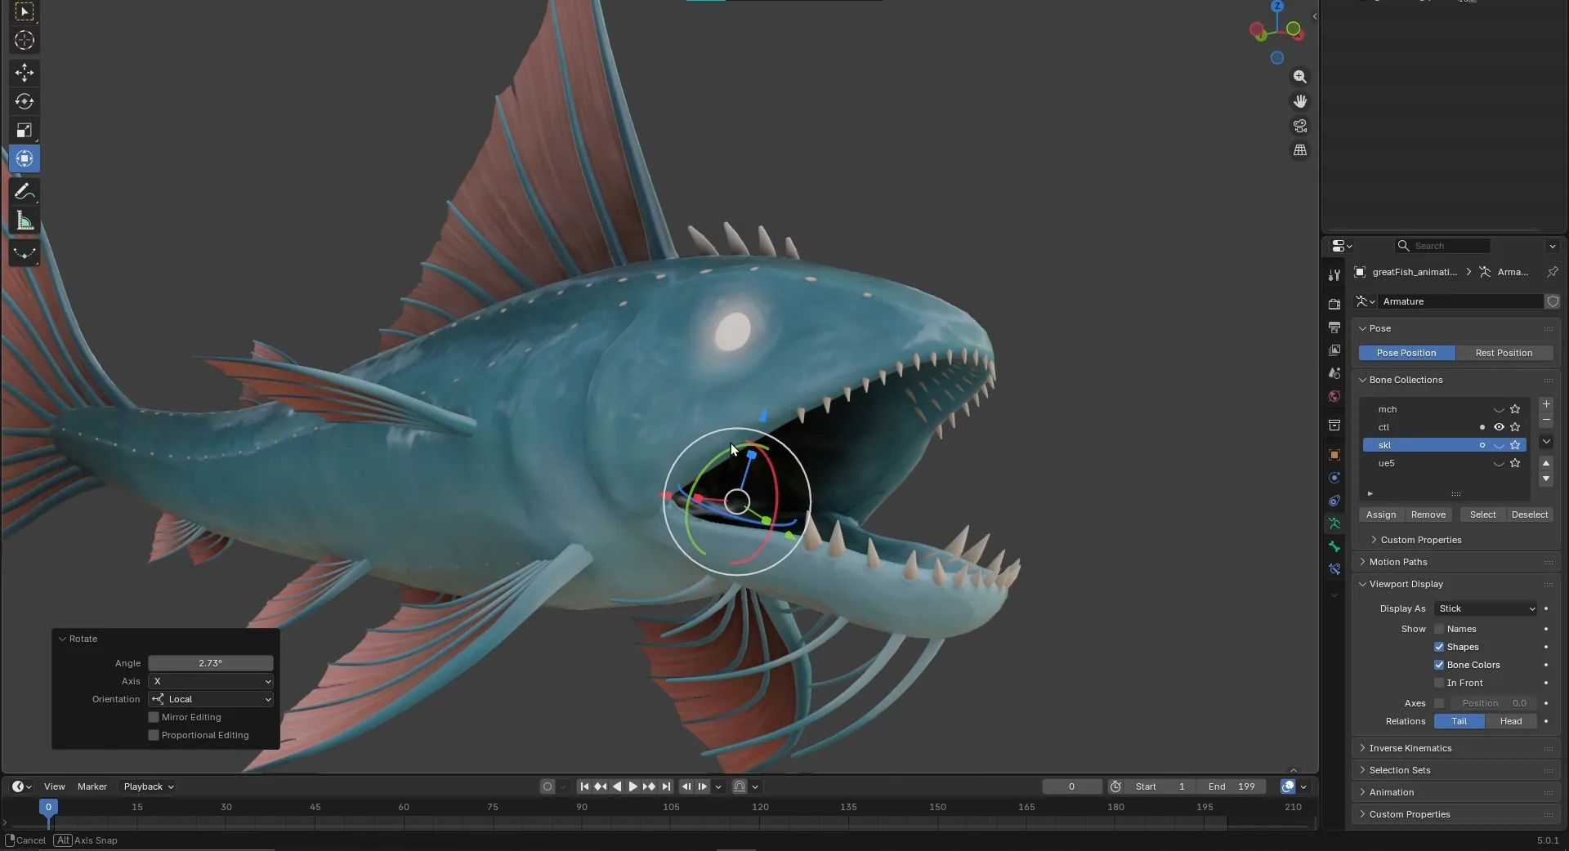
Task: Click the Assign button
Action: tap(1381, 515)
